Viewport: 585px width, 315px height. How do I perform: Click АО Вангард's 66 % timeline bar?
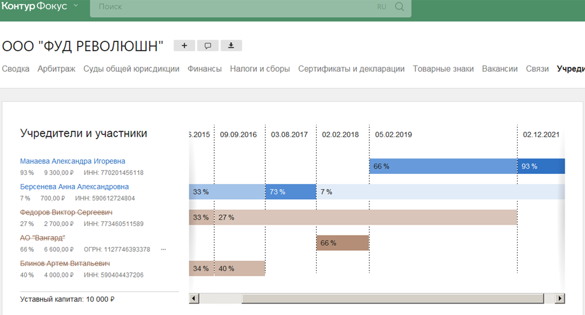click(343, 242)
